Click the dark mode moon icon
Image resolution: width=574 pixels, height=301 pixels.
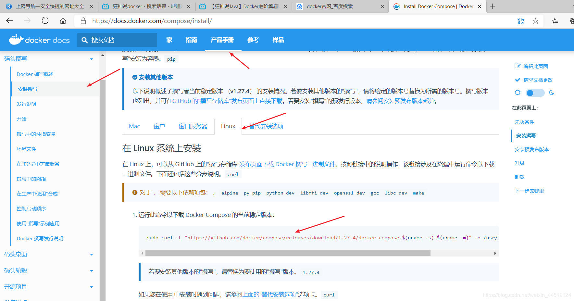[x=552, y=93]
